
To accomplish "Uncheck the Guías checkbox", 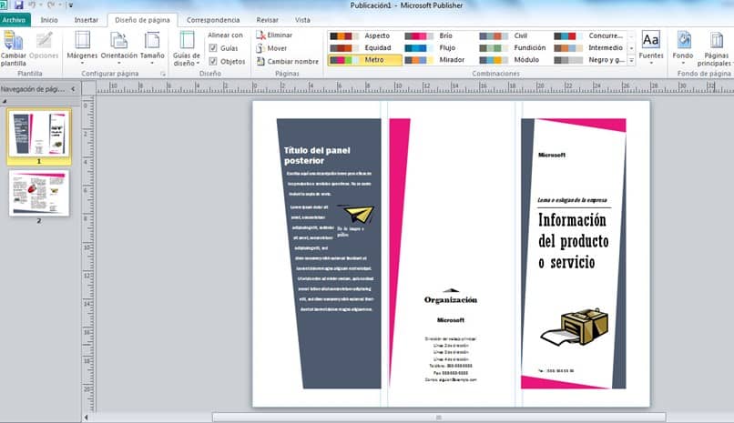I will (213, 48).
